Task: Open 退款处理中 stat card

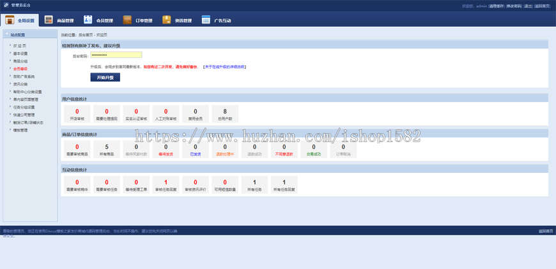Action: [225, 149]
